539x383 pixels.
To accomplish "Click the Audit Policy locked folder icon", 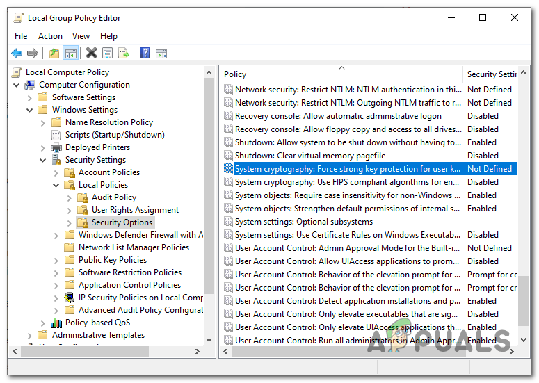I will coord(83,197).
